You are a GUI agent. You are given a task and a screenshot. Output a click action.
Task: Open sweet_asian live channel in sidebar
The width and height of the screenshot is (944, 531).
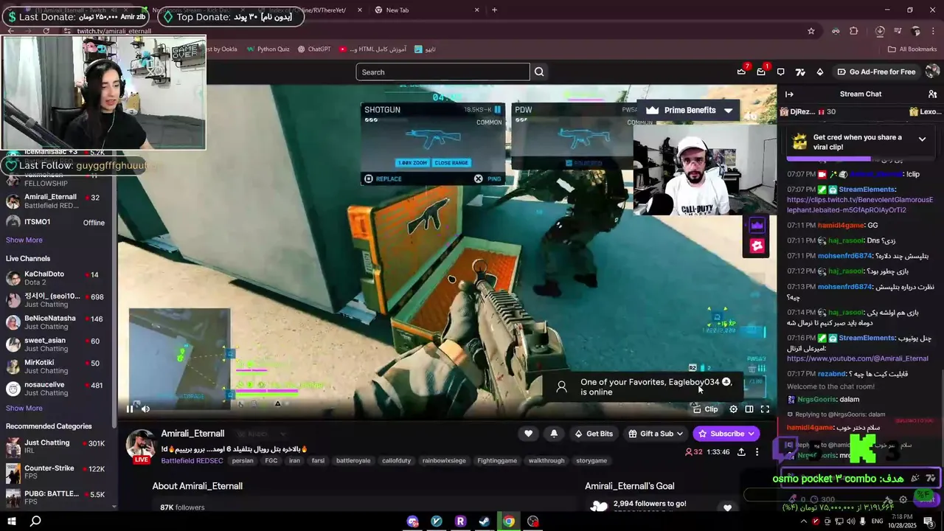(x=58, y=344)
